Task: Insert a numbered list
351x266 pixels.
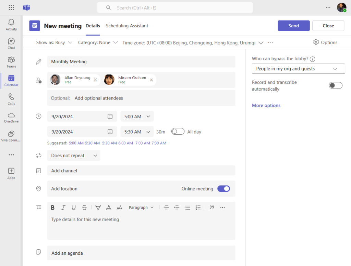Action: coord(198,208)
